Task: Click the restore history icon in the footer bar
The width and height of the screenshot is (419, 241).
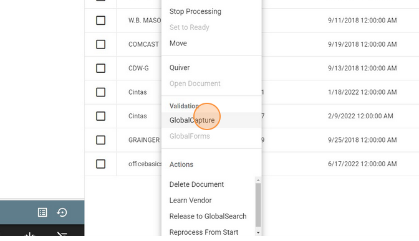Action: coord(62,212)
